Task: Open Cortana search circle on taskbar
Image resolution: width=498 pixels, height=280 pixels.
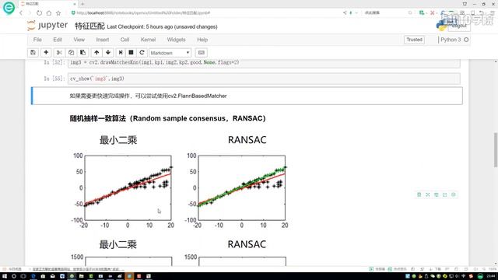Action: pos(14,276)
